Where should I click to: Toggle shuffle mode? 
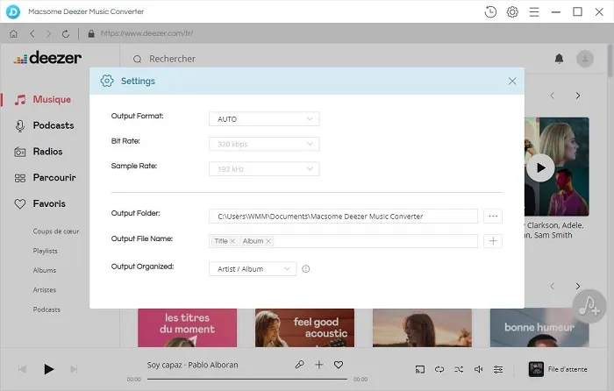(459, 369)
